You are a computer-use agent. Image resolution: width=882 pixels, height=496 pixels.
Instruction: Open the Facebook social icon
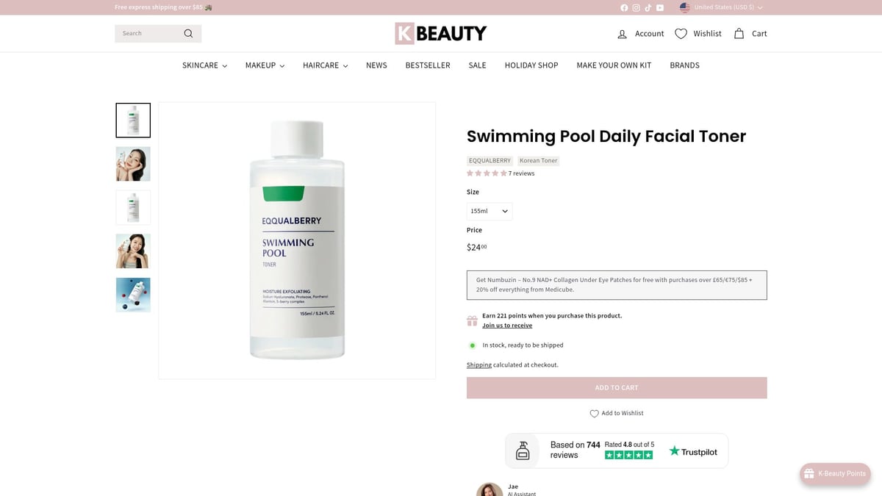pyautogui.click(x=624, y=7)
